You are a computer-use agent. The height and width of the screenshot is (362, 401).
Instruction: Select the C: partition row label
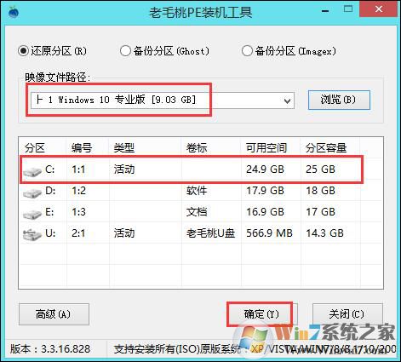pyautogui.click(x=50, y=170)
